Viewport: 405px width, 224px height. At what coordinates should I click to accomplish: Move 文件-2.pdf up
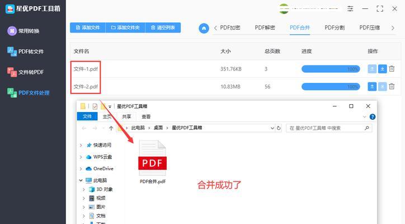pos(372,87)
